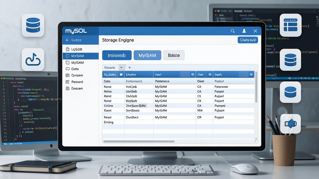Click the Data subheader cell
The height and width of the screenshot is (179, 319).
tap(113, 81)
